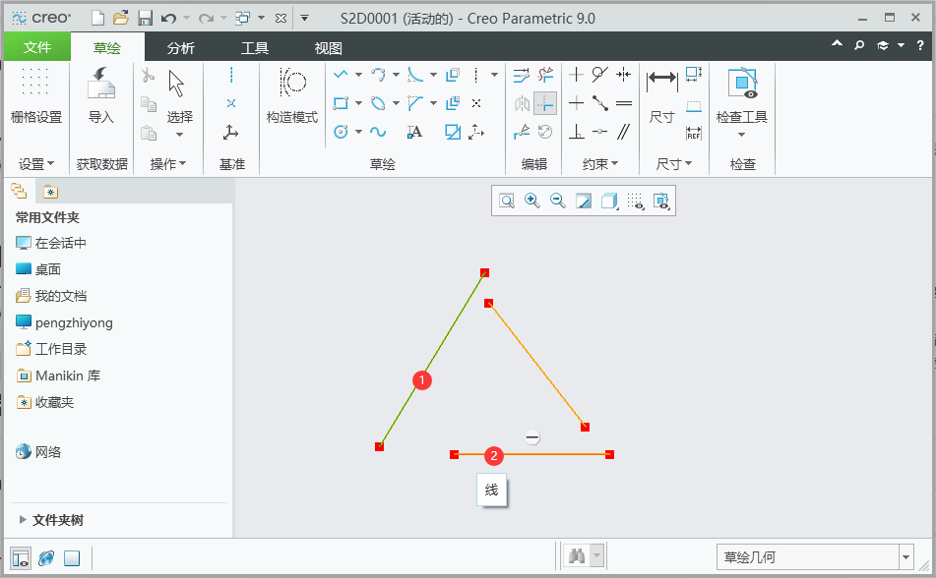Toggle full screen mode in status bar

[72, 558]
